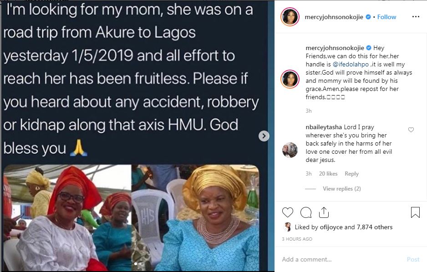
Task: Open the three-dot more options menu
Action: (x=415, y=17)
